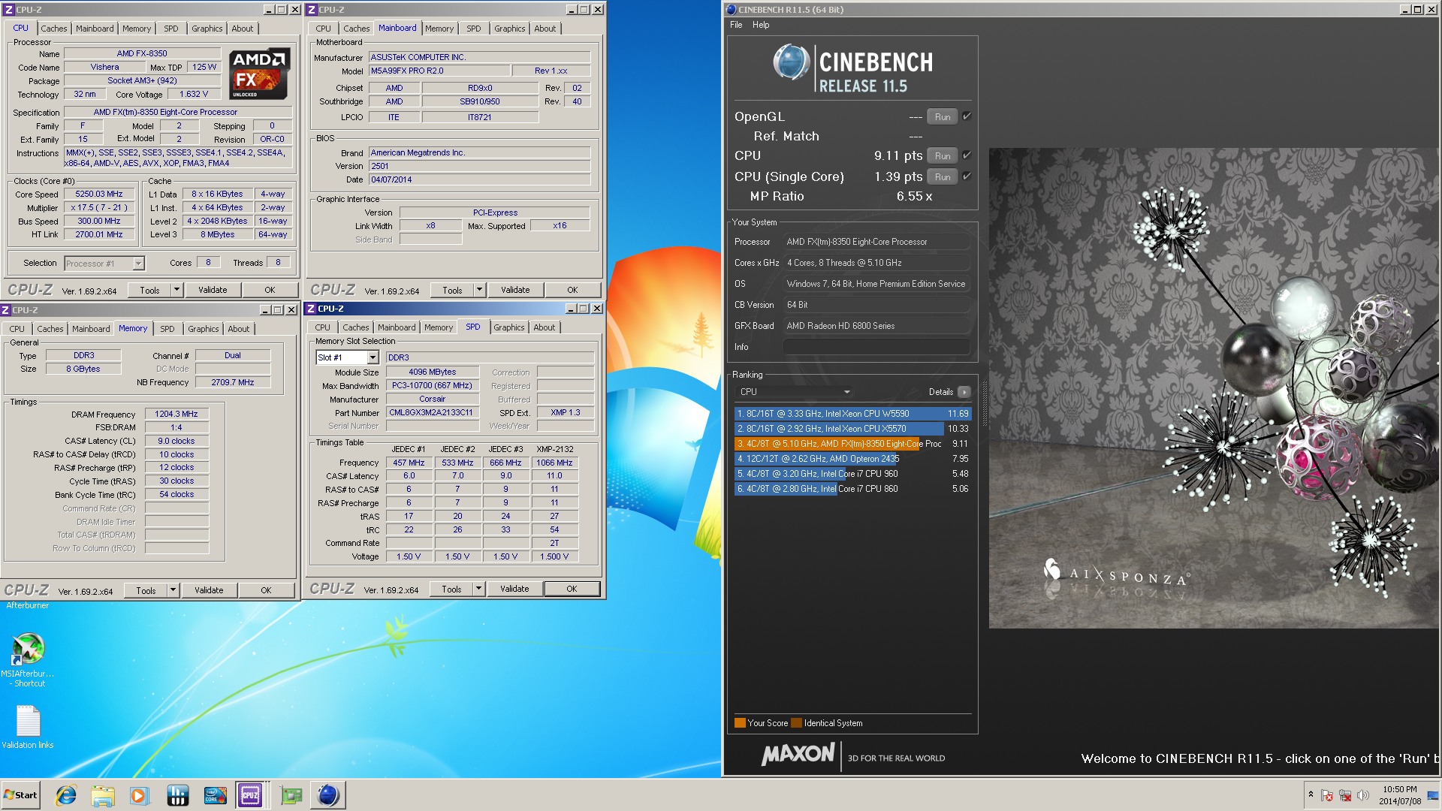Open the MSI Afterburner desktop shortcut

(28, 659)
